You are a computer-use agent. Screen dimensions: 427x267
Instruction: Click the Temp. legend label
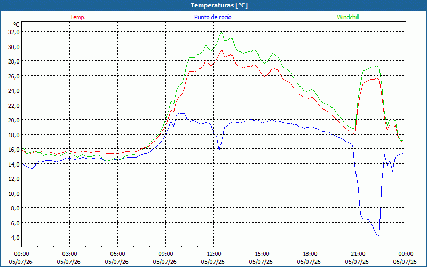coord(78,17)
